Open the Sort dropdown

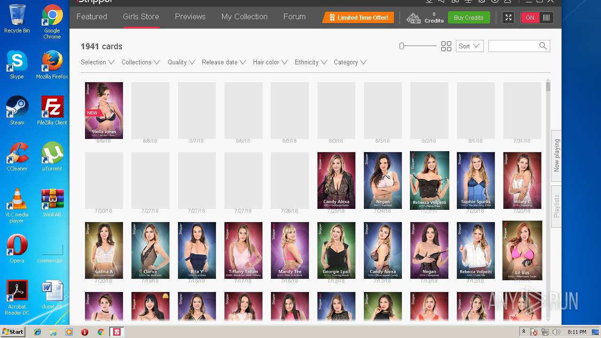pos(470,46)
